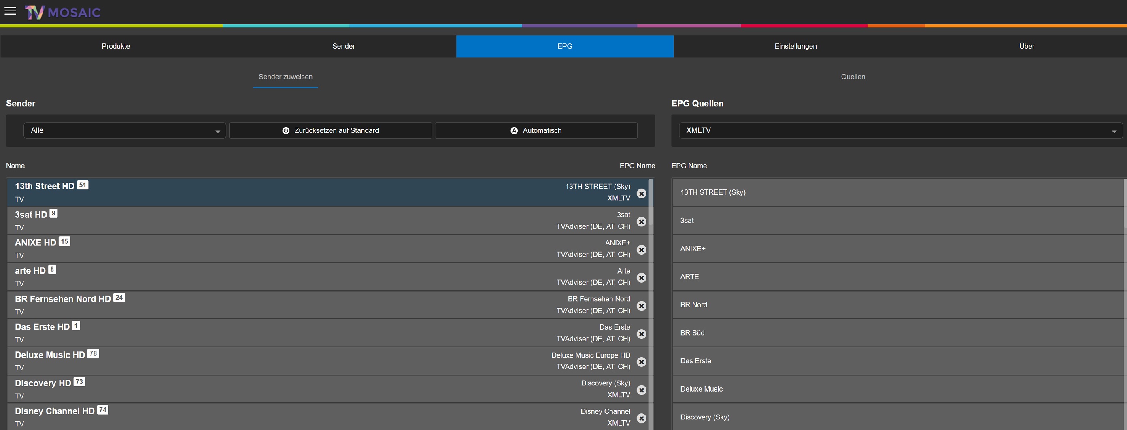This screenshot has height=430, width=1127.
Task: Select the Discovery HD channel row
Action: [x=327, y=389]
